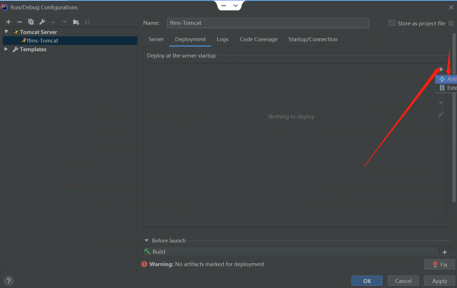457x288 pixels.
Task: Click the OK button
Action: point(367,281)
